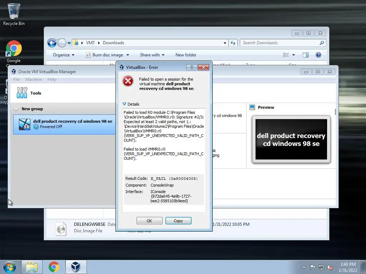Click the ConsoleWrap component value
This screenshot has width=366, height=274.
point(162,185)
